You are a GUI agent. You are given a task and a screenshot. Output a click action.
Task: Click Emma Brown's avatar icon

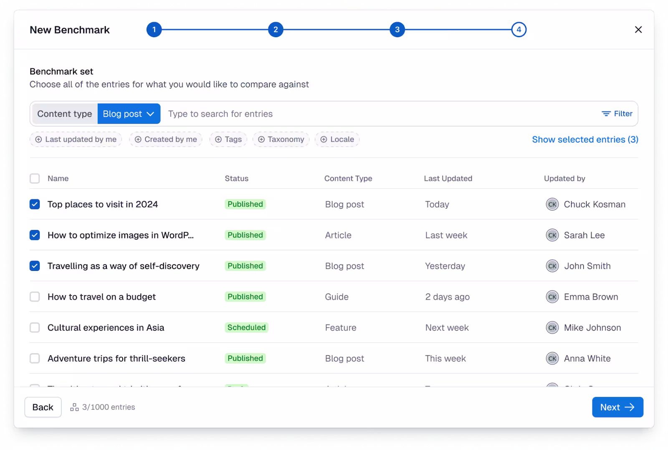[x=552, y=297]
